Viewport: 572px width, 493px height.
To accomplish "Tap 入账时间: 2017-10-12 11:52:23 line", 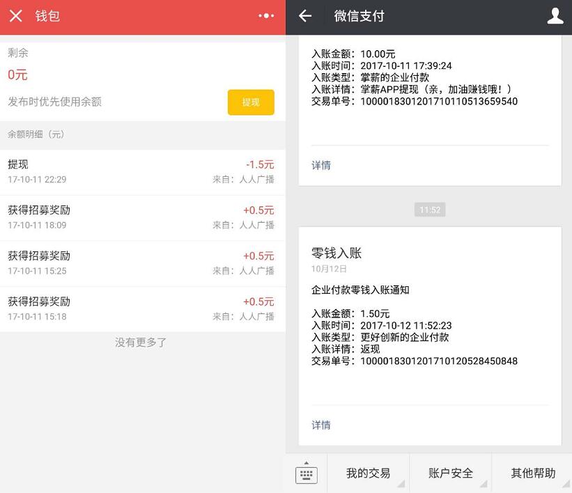I will point(381,325).
